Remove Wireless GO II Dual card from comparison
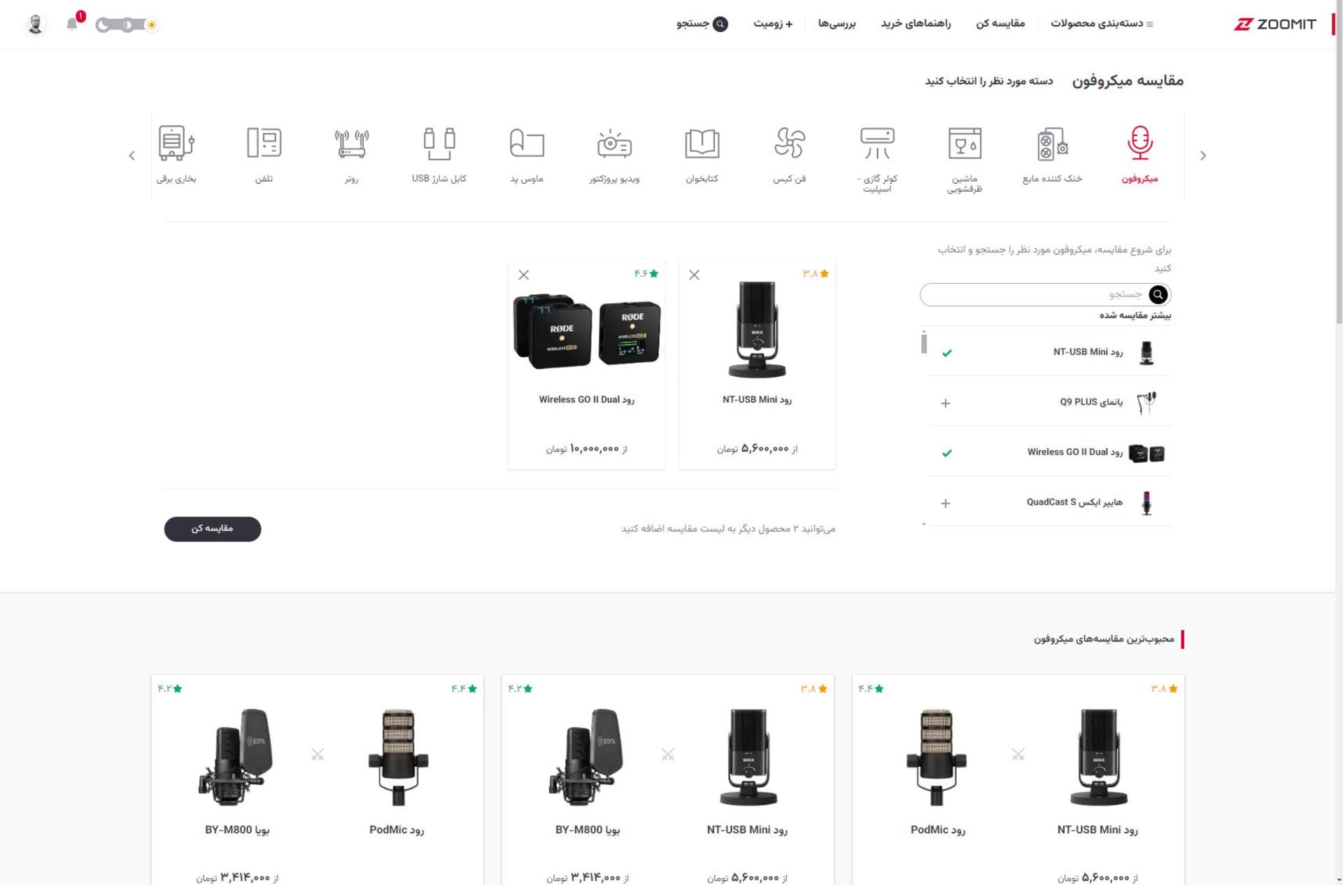This screenshot has height=885, width=1343. pos(524,275)
